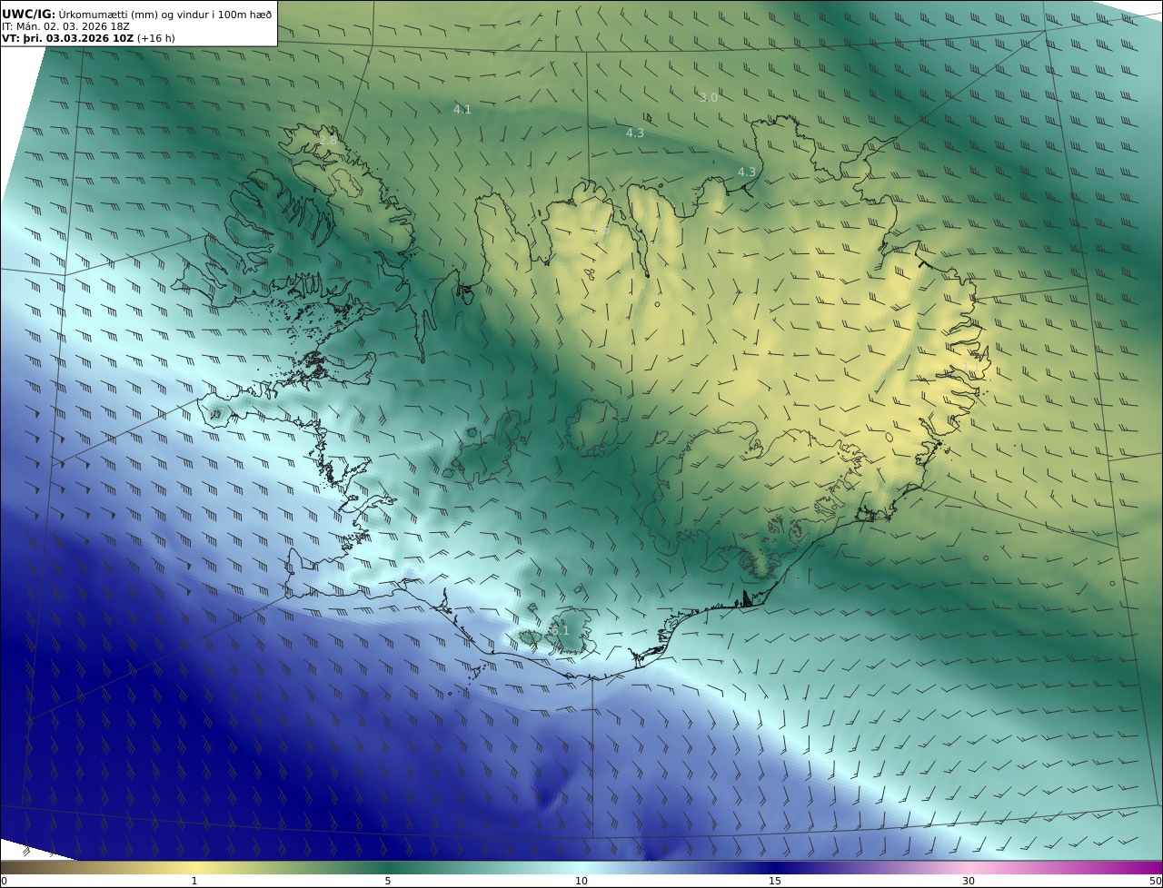The width and height of the screenshot is (1163, 888).
Task: Click the colorbar tick label "10"
Action: (x=581, y=881)
